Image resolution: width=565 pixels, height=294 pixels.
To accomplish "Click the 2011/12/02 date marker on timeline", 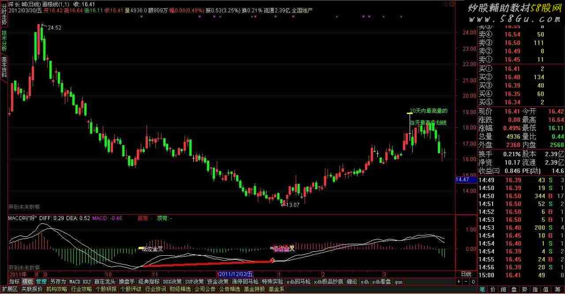I will 236,274.
